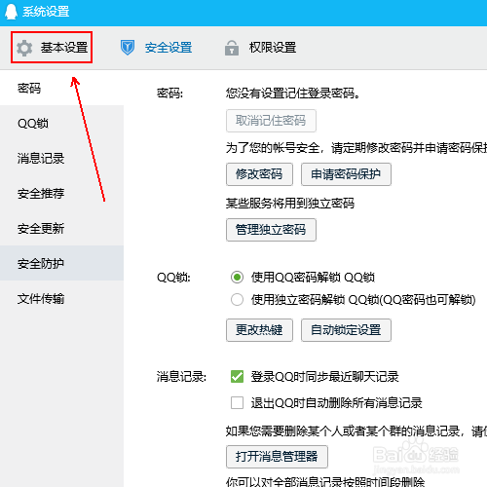Click text 某些服务将用到独立密码
487x487 pixels.
(290, 204)
